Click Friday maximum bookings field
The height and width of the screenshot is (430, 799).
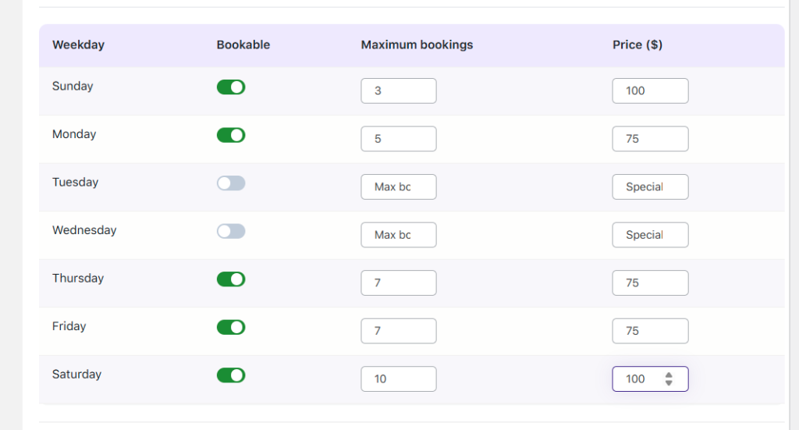tap(398, 331)
